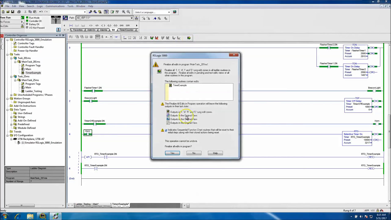Select the 1756 Backplane, 1756-A7 item
This screenshot has height=220, width=391.
[31, 139]
